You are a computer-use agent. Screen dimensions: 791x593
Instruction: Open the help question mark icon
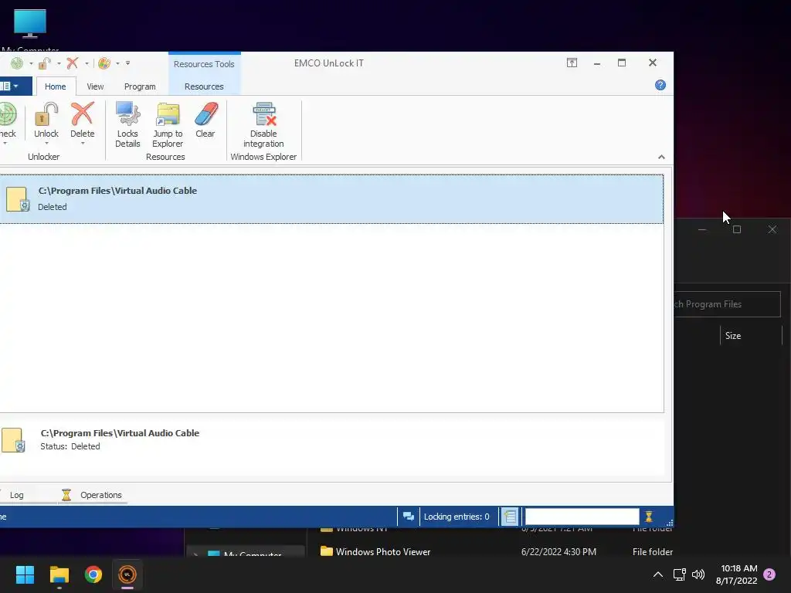[660, 85]
